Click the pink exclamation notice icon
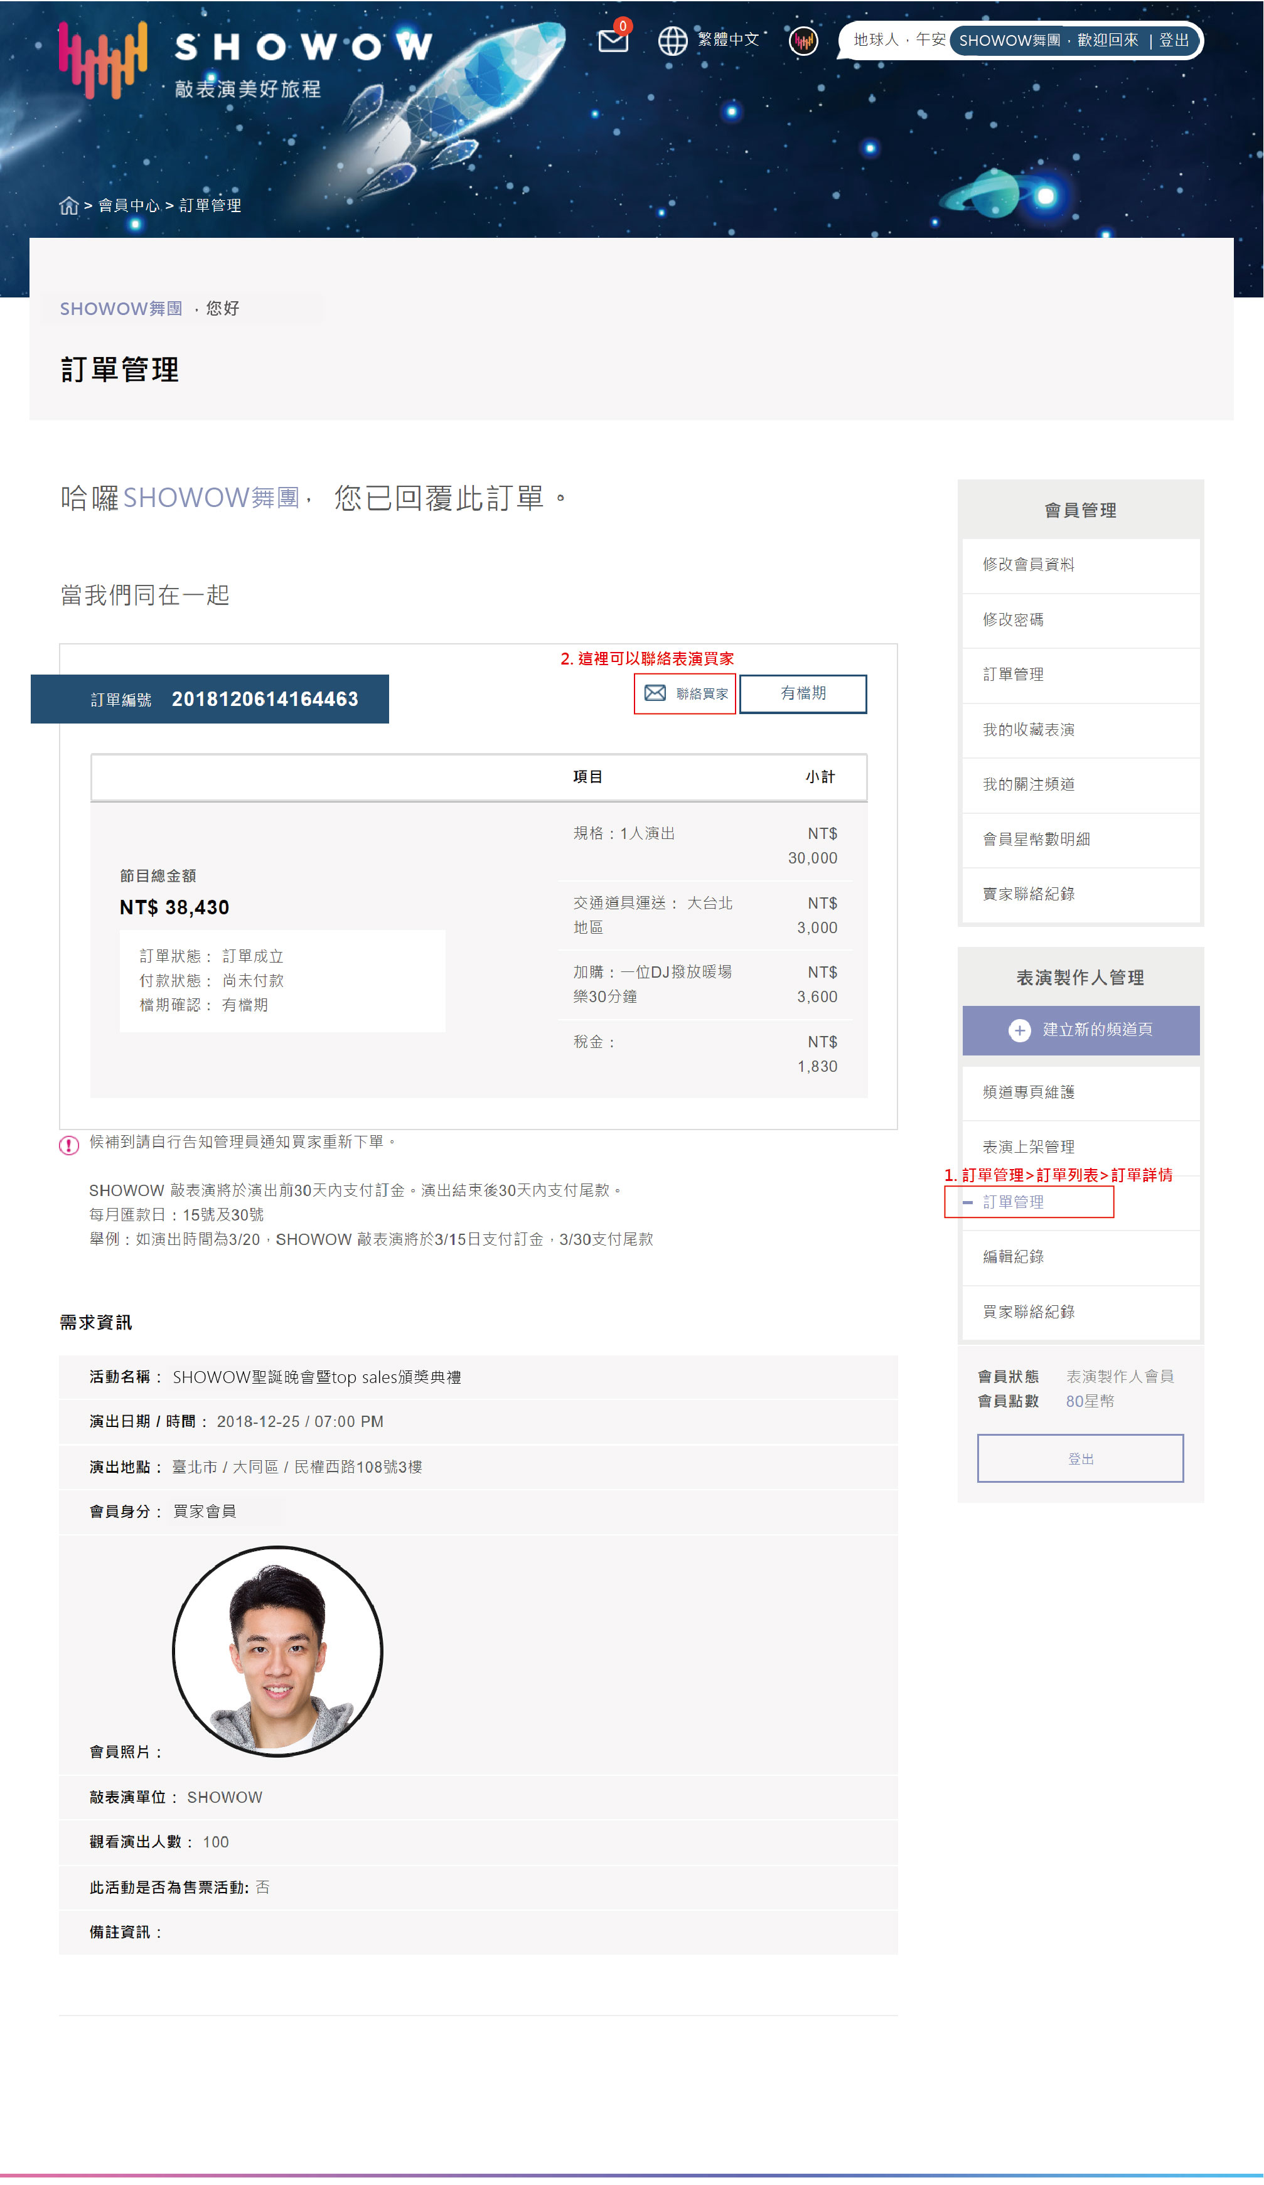 68,1146
